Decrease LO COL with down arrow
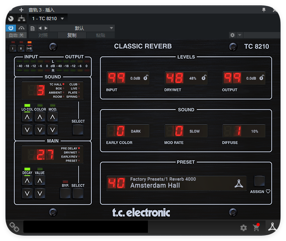 pyautogui.click(x=27, y=130)
